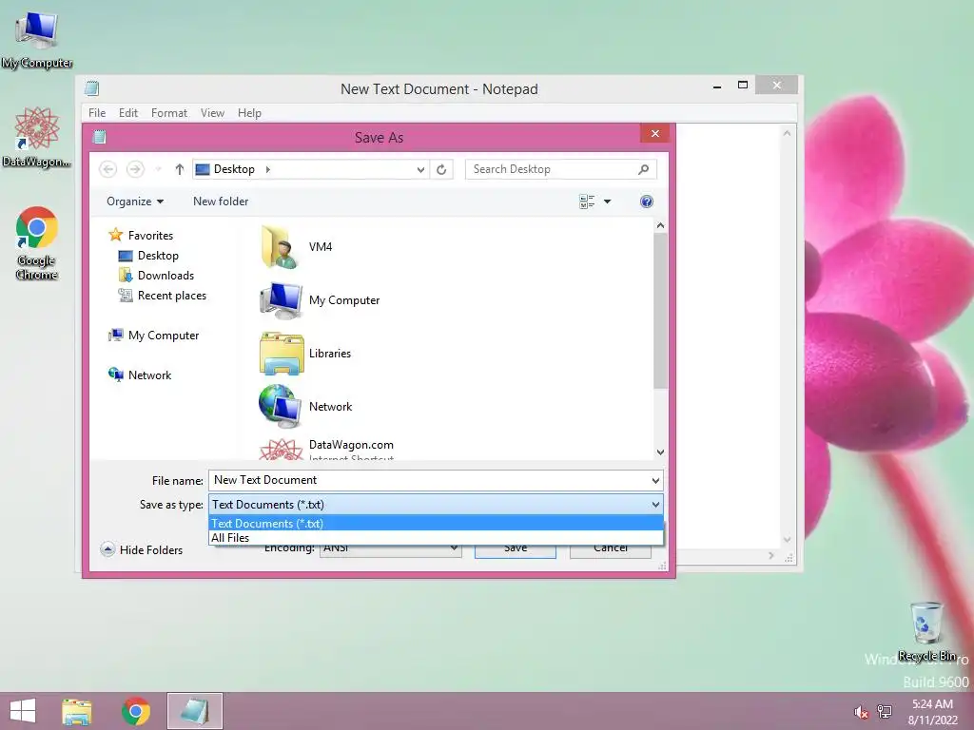Choose All Files in type list

(x=436, y=538)
